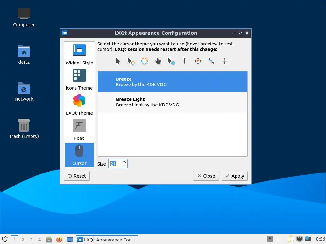Increase cursor size with up arrow

click(124, 162)
